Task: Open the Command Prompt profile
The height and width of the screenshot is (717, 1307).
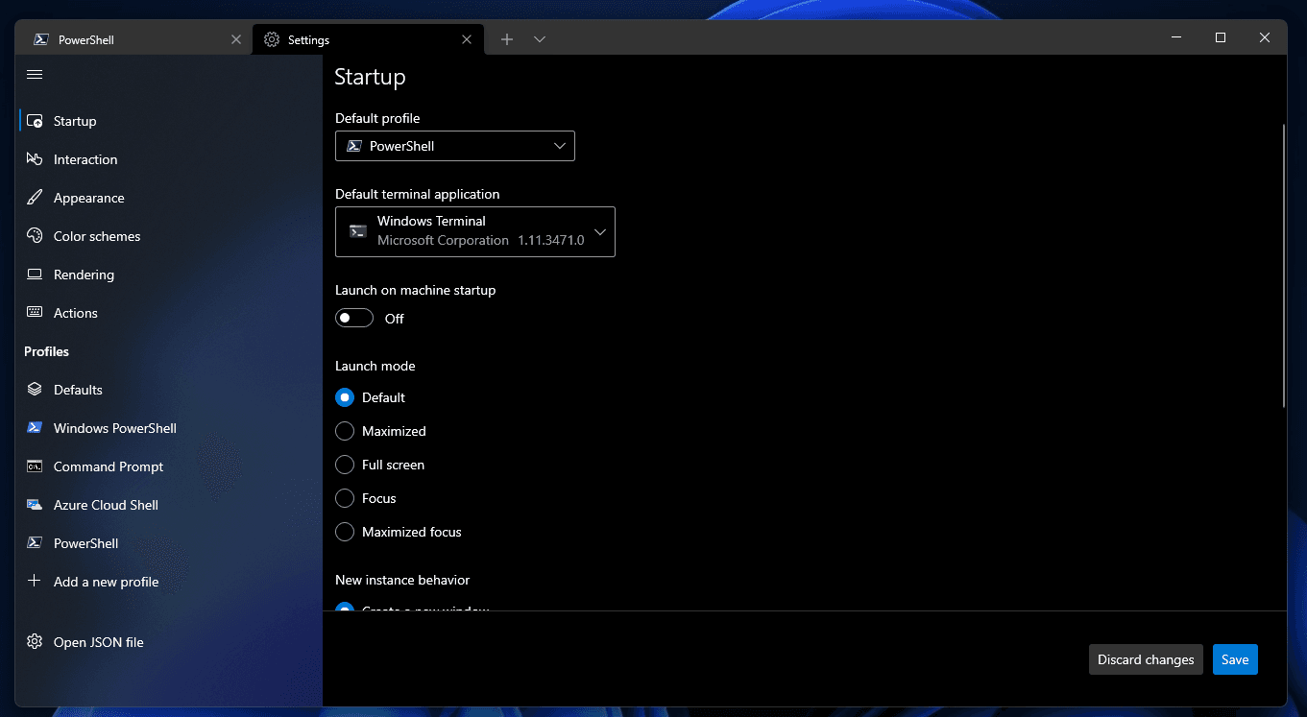Action: point(170,466)
